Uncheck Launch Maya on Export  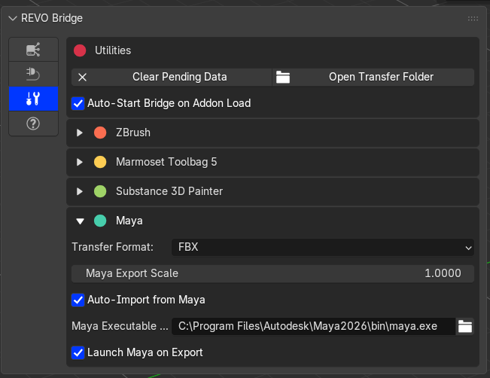(x=78, y=352)
